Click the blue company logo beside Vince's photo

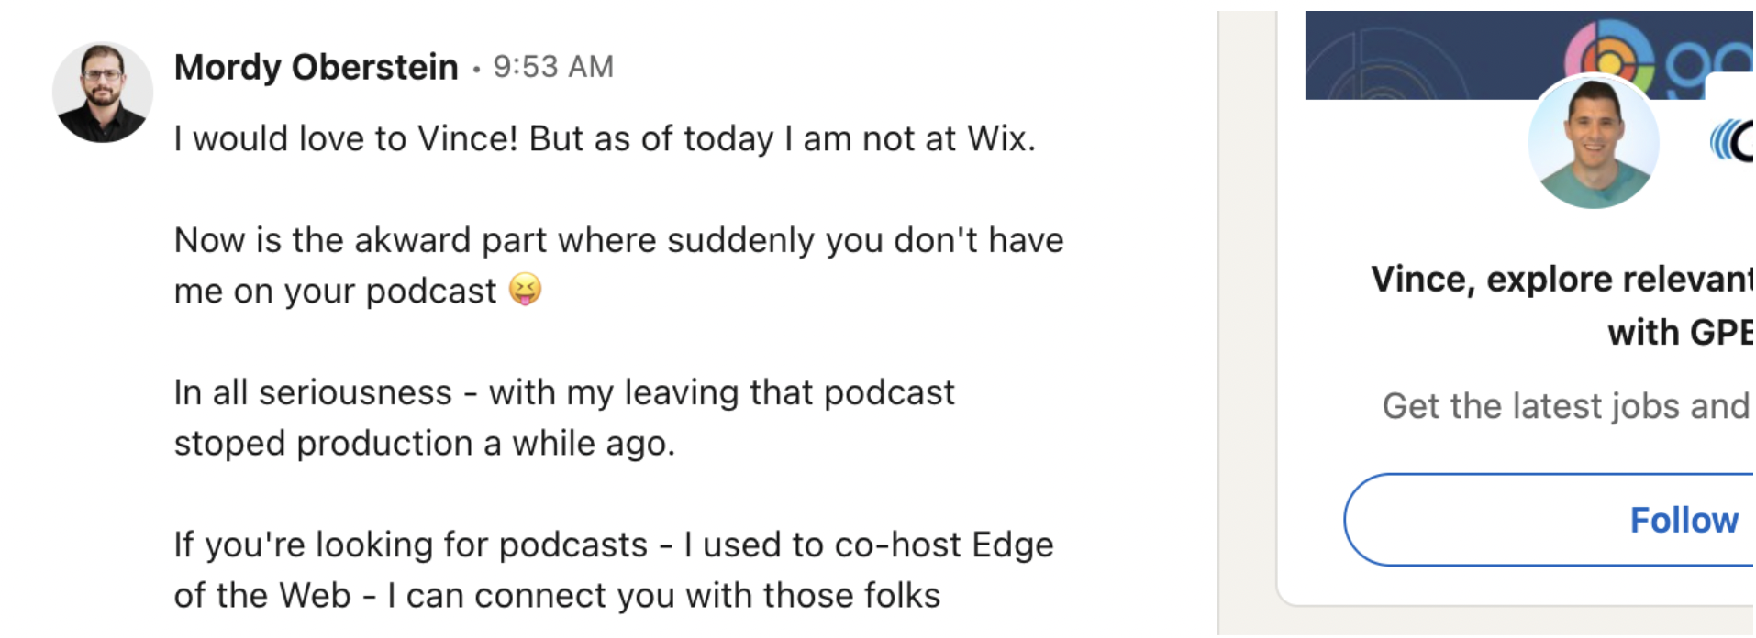1731,140
